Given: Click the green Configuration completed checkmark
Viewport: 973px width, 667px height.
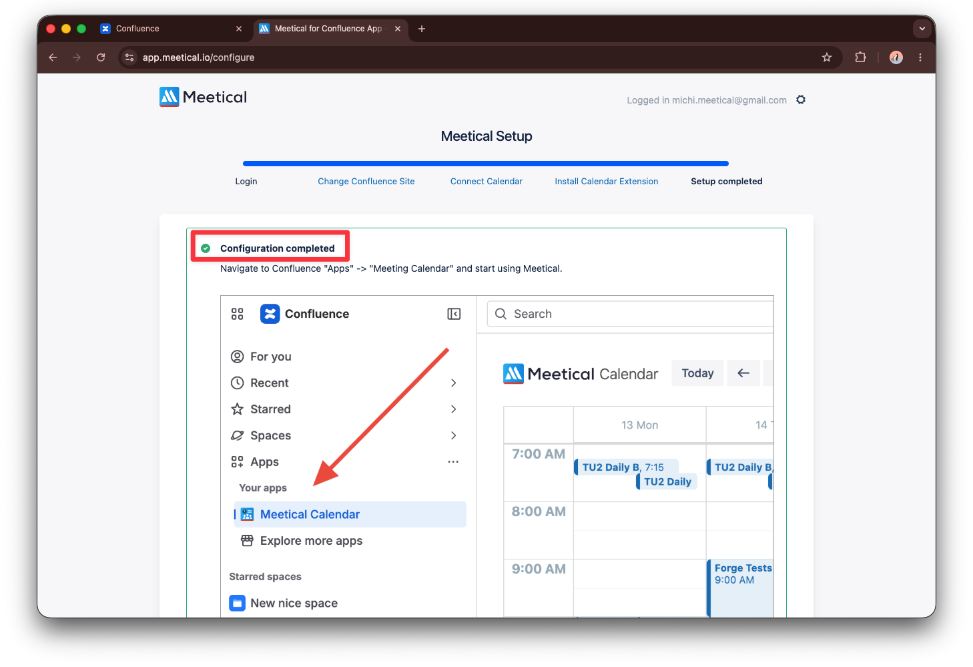Looking at the screenshot, I should 206,248.
